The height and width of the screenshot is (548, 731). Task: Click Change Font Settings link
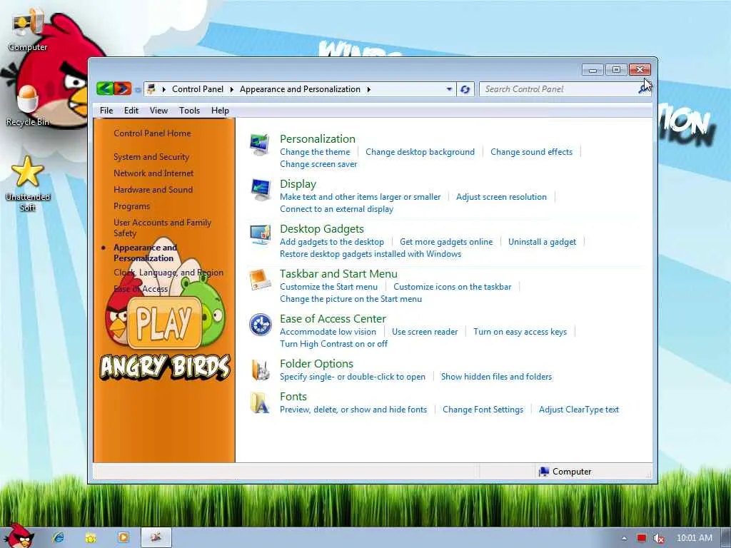click(x=483, y=410)
